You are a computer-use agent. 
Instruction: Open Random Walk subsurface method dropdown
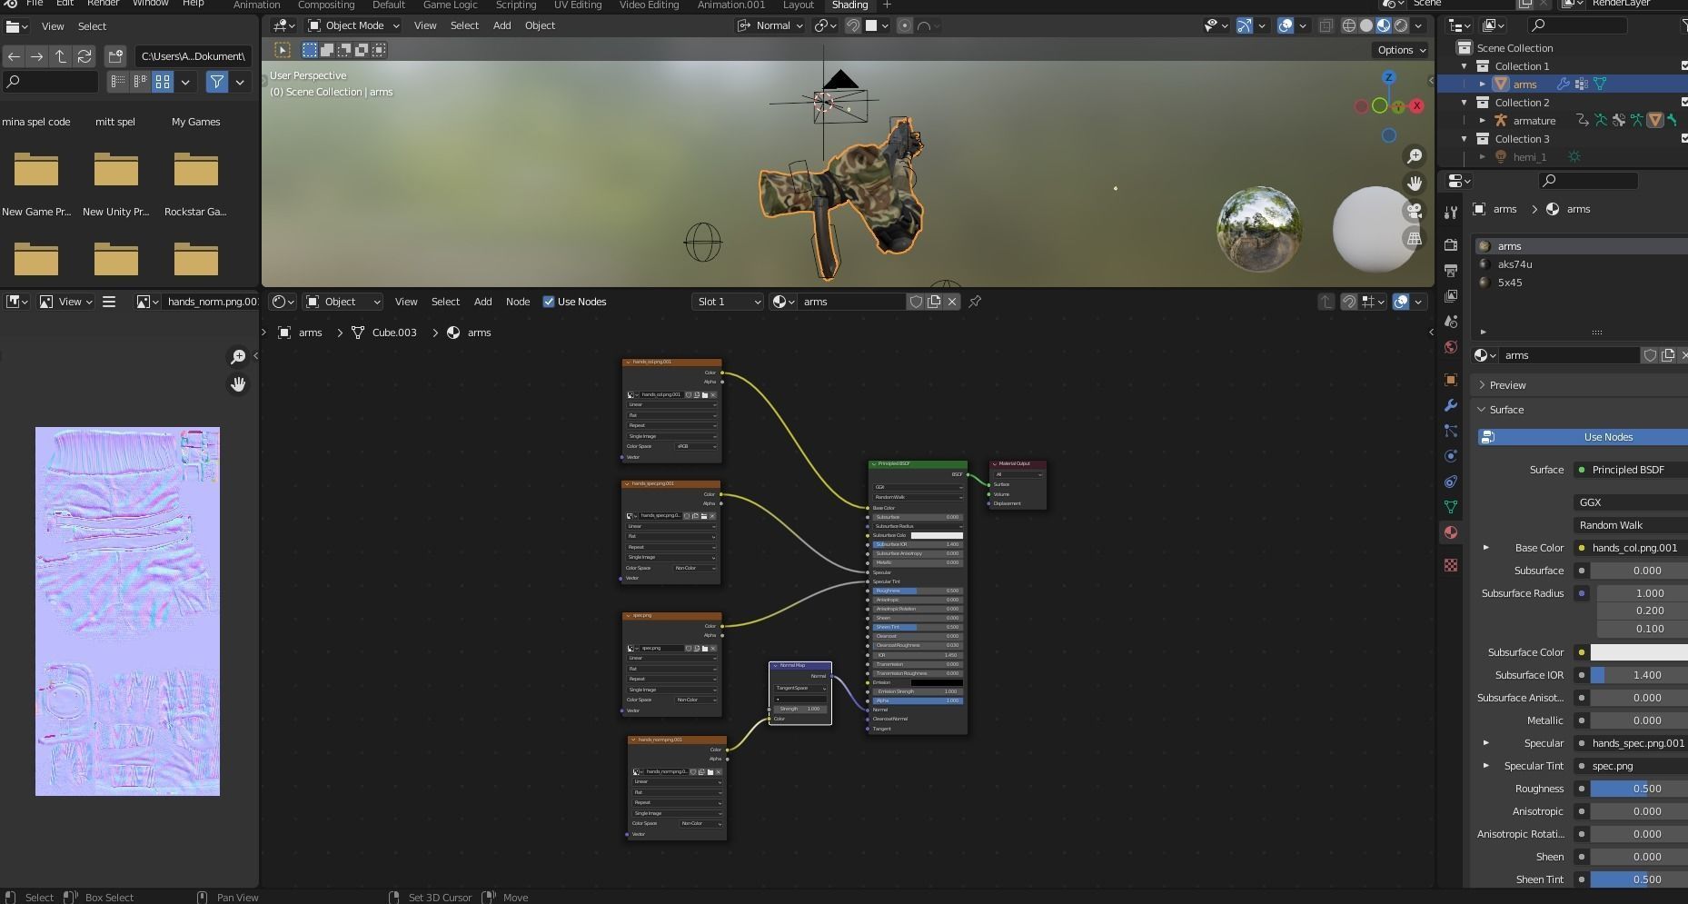[1630, 525]
